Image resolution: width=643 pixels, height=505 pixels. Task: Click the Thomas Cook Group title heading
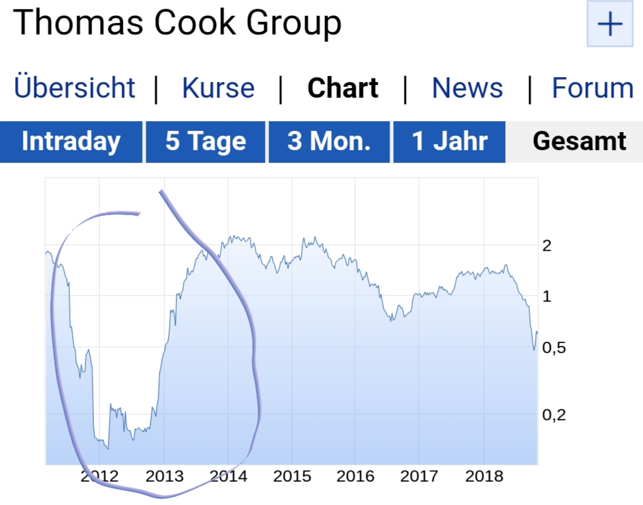[178, 23]
